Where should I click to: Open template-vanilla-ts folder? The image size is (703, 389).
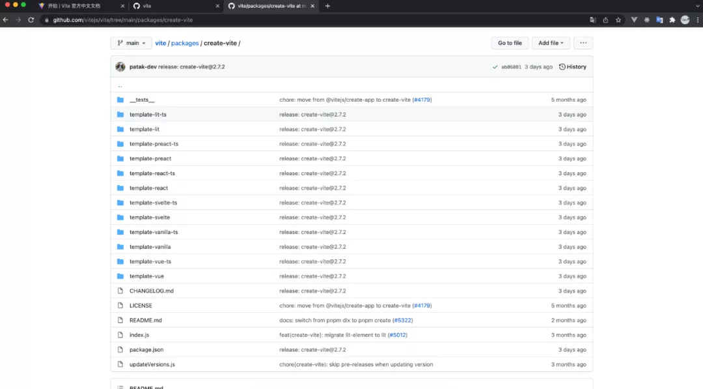(154, 232)
